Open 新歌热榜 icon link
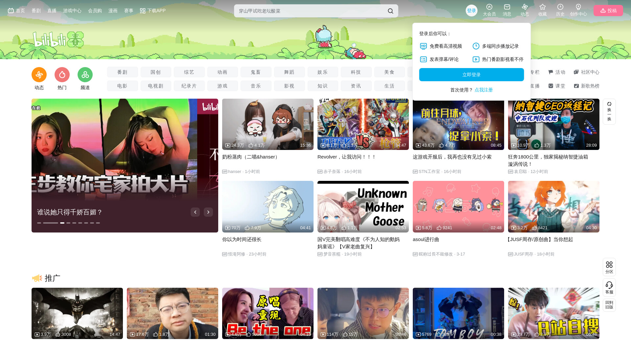 [x=587, y=86]
